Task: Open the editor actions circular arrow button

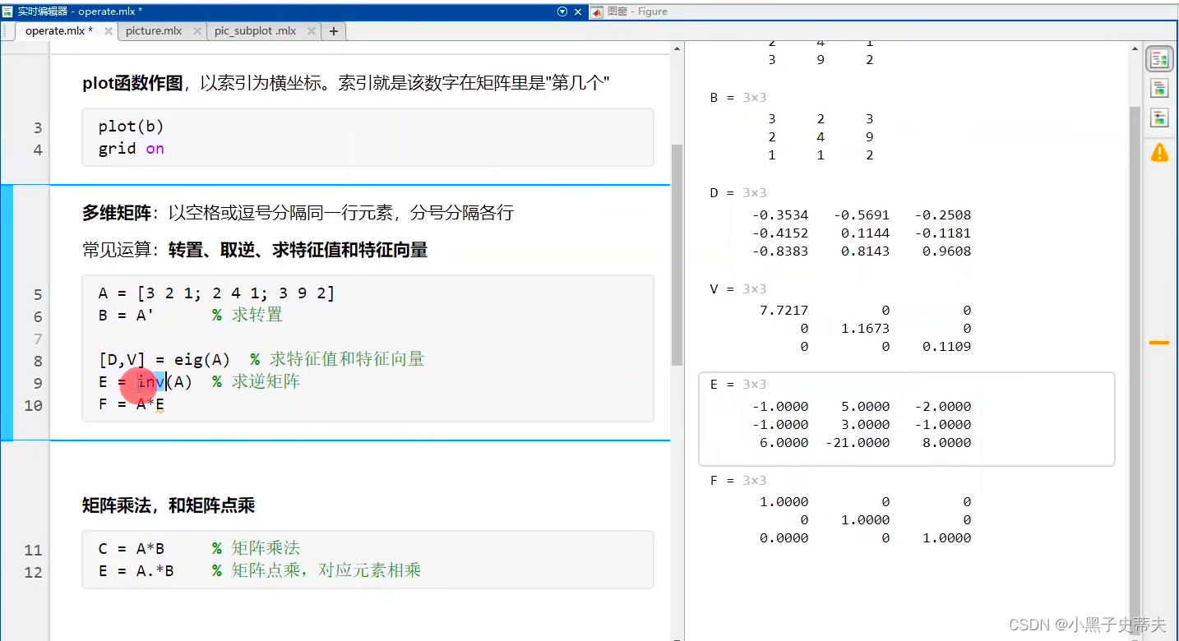Action: pyautogui.click(x=562, y=12)
